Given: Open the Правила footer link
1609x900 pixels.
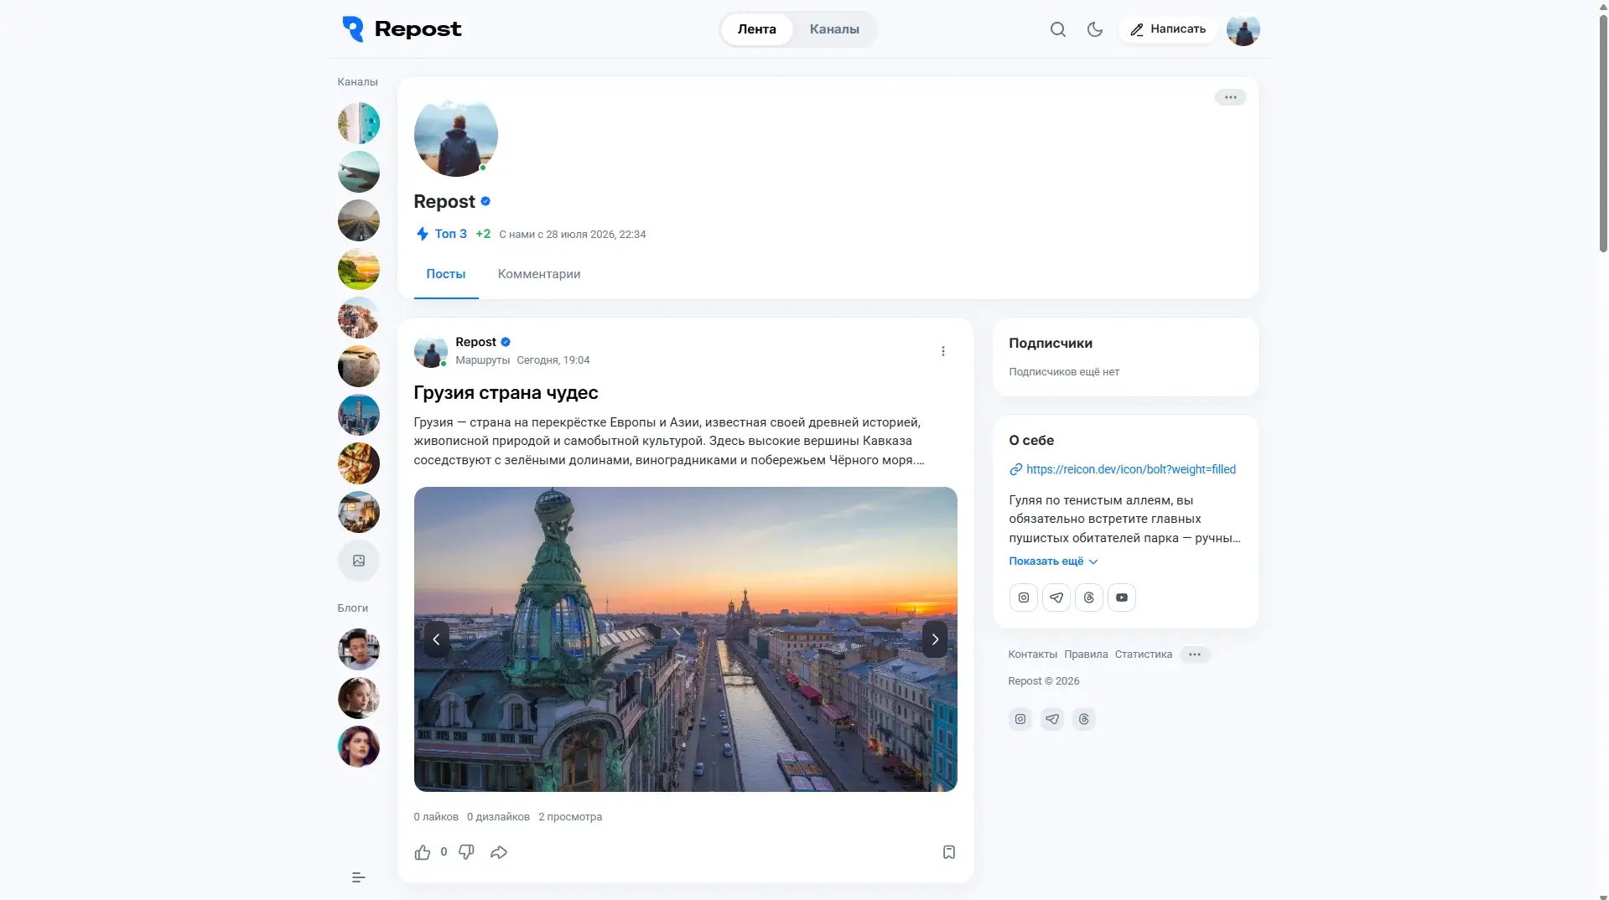Looking at the screenshot, I should click(x=1086, y=654).
